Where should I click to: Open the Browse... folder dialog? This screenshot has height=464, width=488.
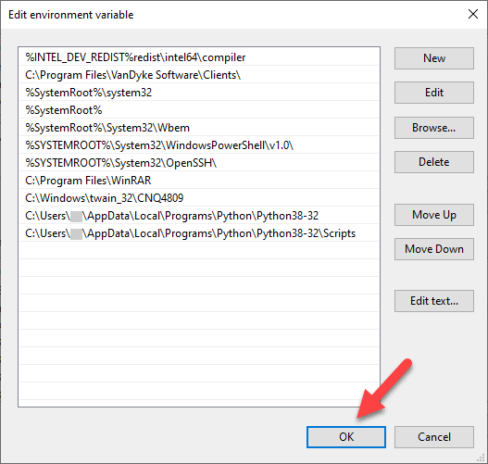434,128
